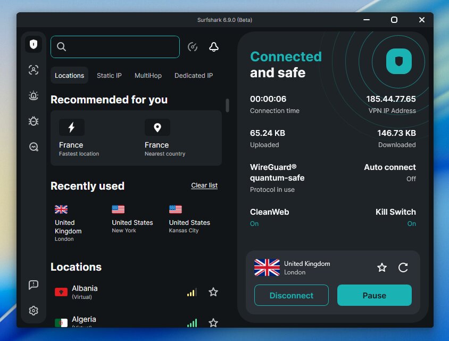Open the Antivirus section in the sidebar
This screenshot has height=341, width=449.
[33, 121]
